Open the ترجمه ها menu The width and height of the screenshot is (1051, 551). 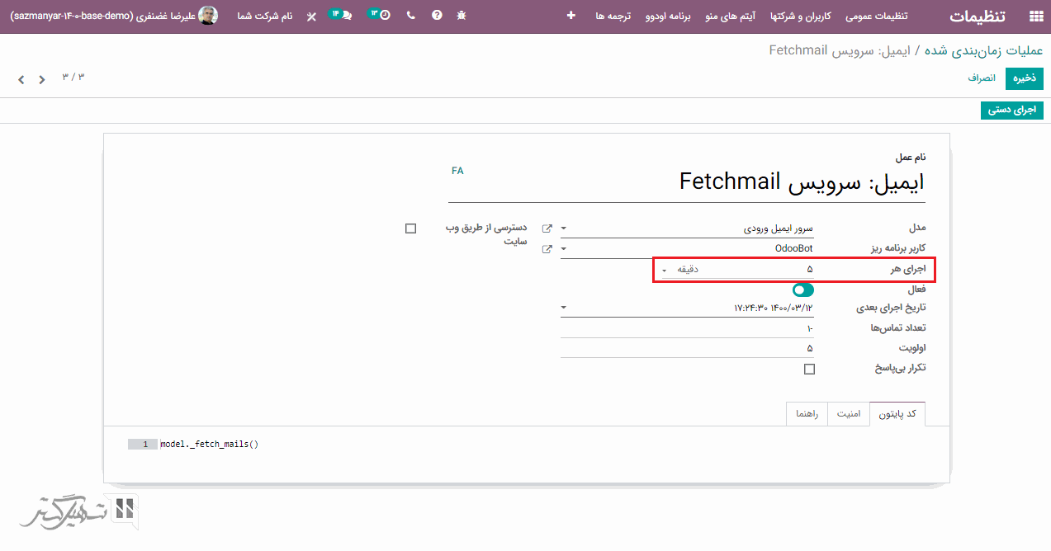613,16
